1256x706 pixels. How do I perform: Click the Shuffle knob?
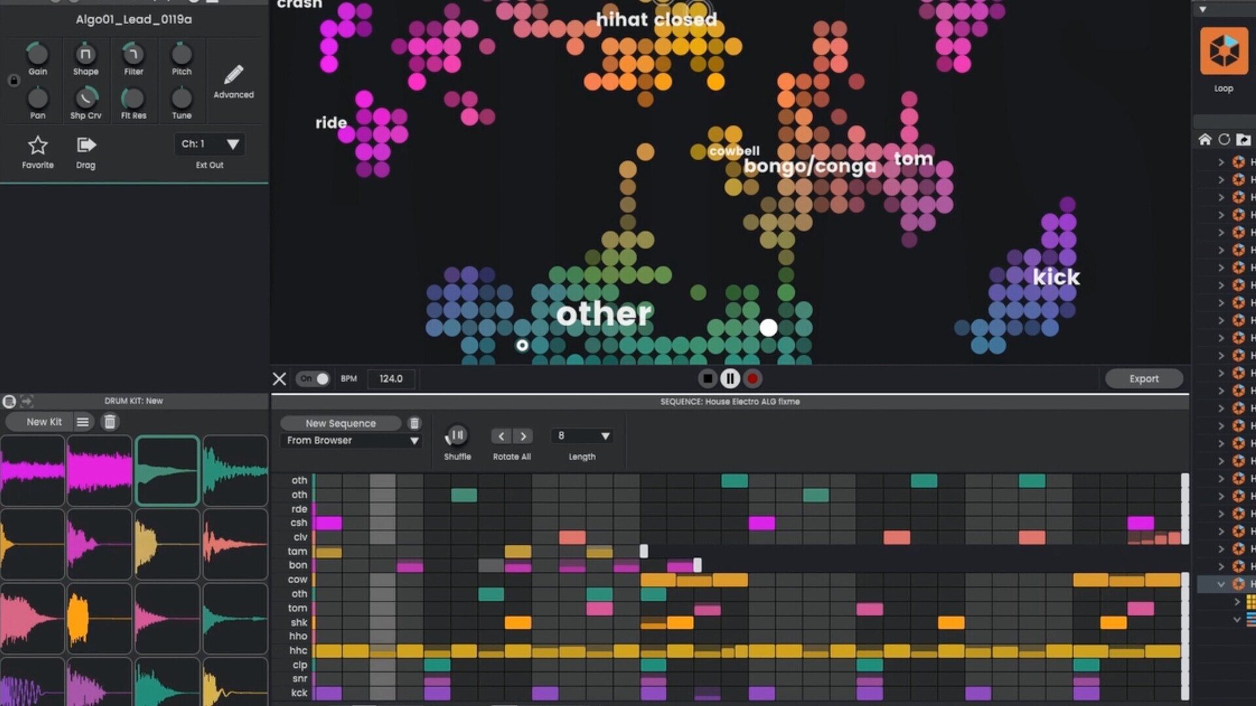tap(457, 435)
